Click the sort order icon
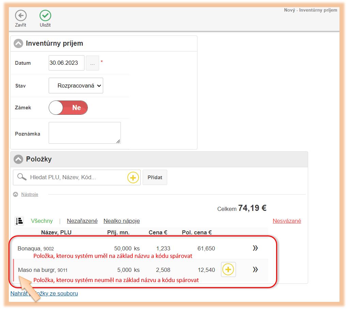The image size is (348, 309). coord(19,221)
